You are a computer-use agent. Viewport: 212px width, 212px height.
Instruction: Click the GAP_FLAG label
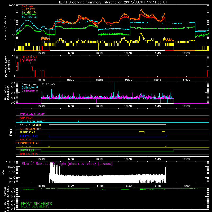click(26, 118)
